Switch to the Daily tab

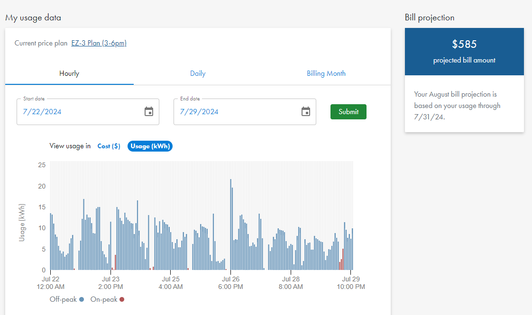(x=198, y=73)
